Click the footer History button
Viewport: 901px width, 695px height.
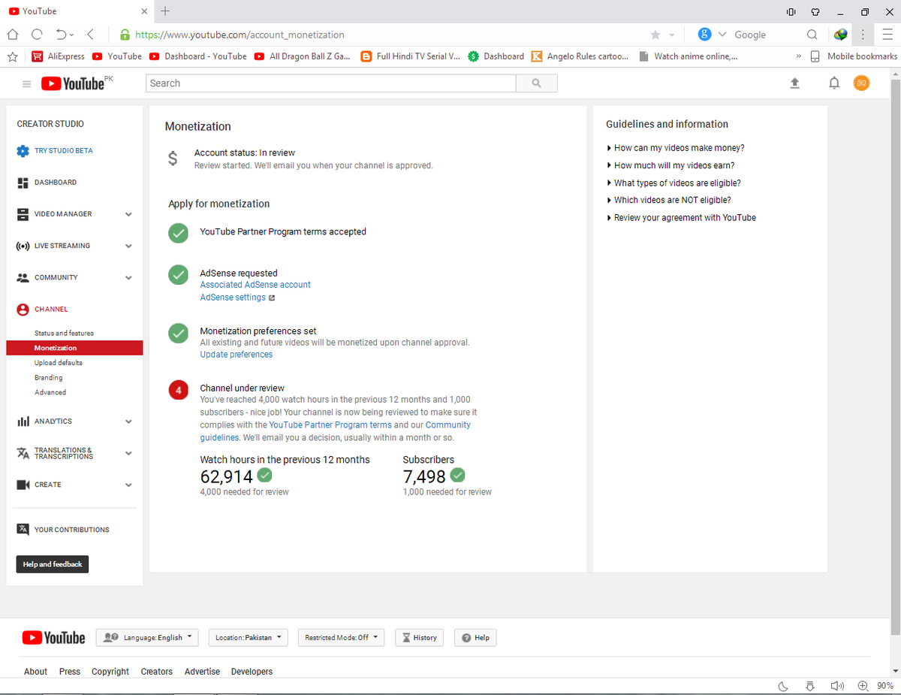pyautogui.click(x=419, y=637)
